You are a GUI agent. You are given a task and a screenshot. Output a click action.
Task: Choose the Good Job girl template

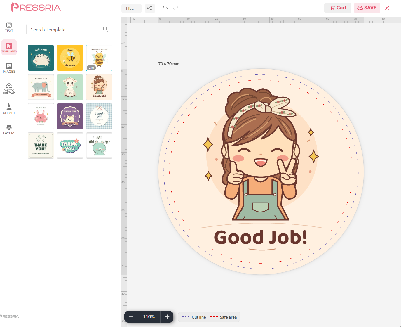[x=99, y=87]
